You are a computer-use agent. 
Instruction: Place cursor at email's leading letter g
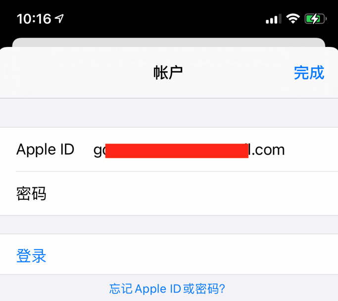[97, 151]
